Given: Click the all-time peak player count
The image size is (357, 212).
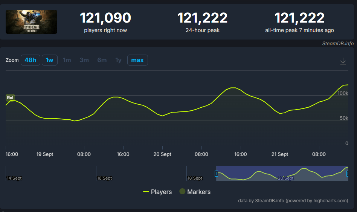Looking at the screenshot, I should click(x=299, y=18).
